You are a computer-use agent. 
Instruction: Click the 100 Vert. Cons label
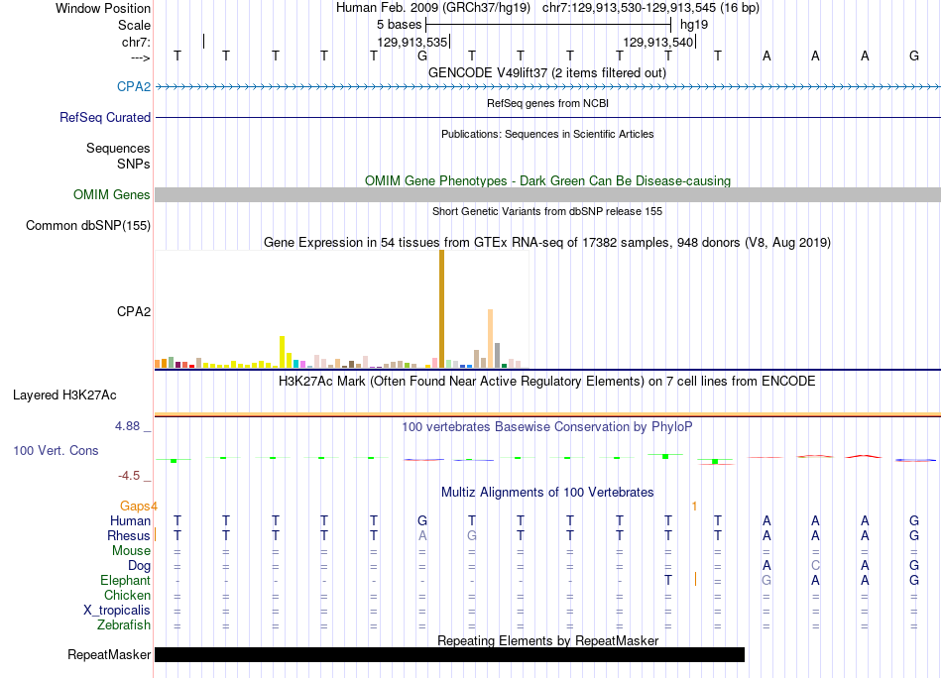(56, 450)
